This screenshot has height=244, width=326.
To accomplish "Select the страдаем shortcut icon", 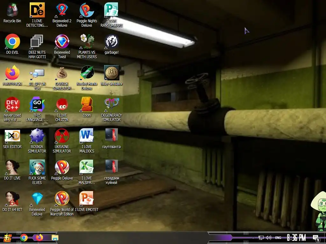I will [x=112, y=166].
